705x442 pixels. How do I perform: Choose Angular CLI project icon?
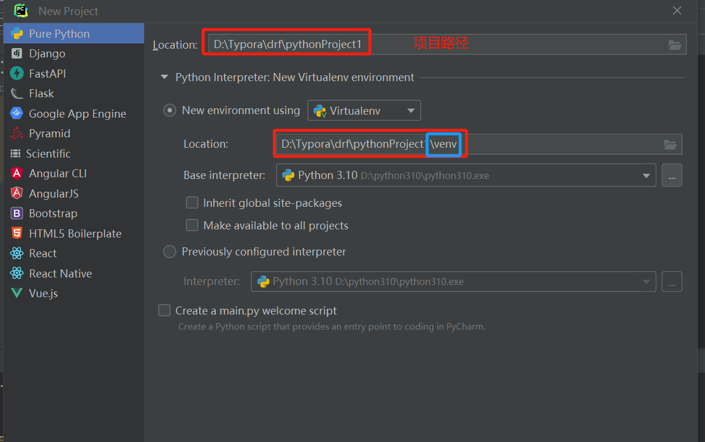(17, 173)
